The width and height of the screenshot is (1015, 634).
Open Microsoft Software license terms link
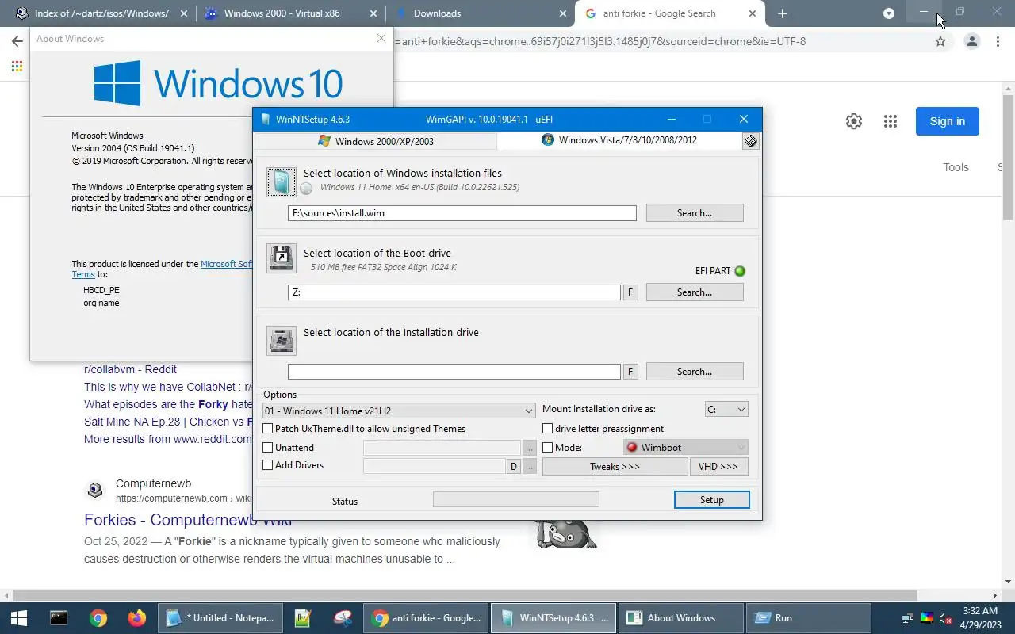(x=226, y=264)
